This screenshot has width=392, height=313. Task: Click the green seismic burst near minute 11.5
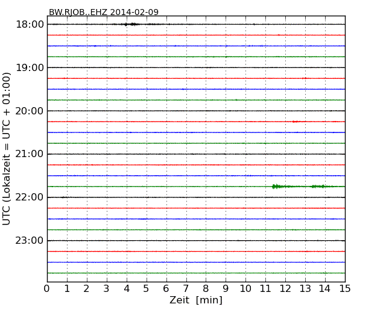point(277,187)
